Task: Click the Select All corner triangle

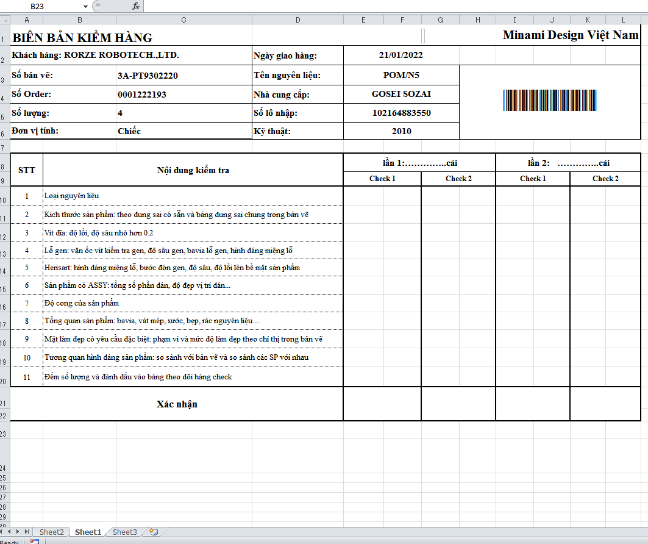Action: pyautogui.click(x=4, y=20)
